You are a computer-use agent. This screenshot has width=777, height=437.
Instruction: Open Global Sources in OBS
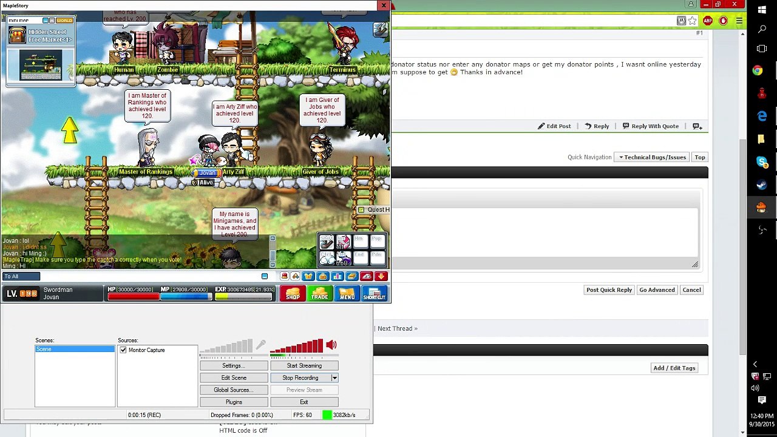point(234,390)
